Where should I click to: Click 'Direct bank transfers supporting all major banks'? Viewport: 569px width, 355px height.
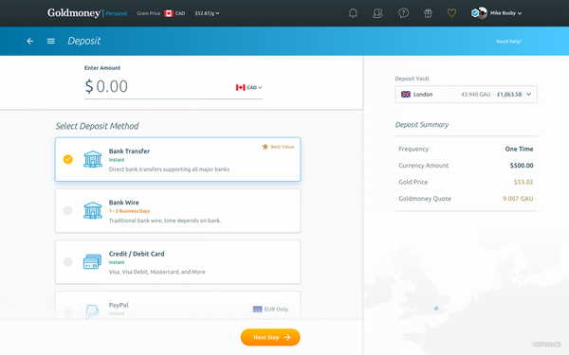coord(169,169)
